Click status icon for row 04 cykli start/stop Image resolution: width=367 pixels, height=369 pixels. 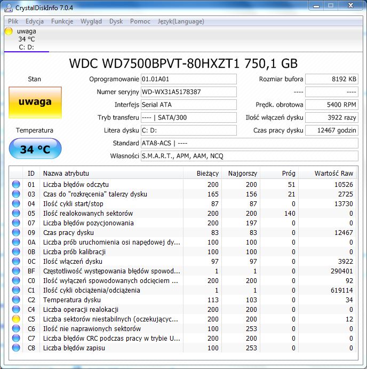[x=16, y=203]
